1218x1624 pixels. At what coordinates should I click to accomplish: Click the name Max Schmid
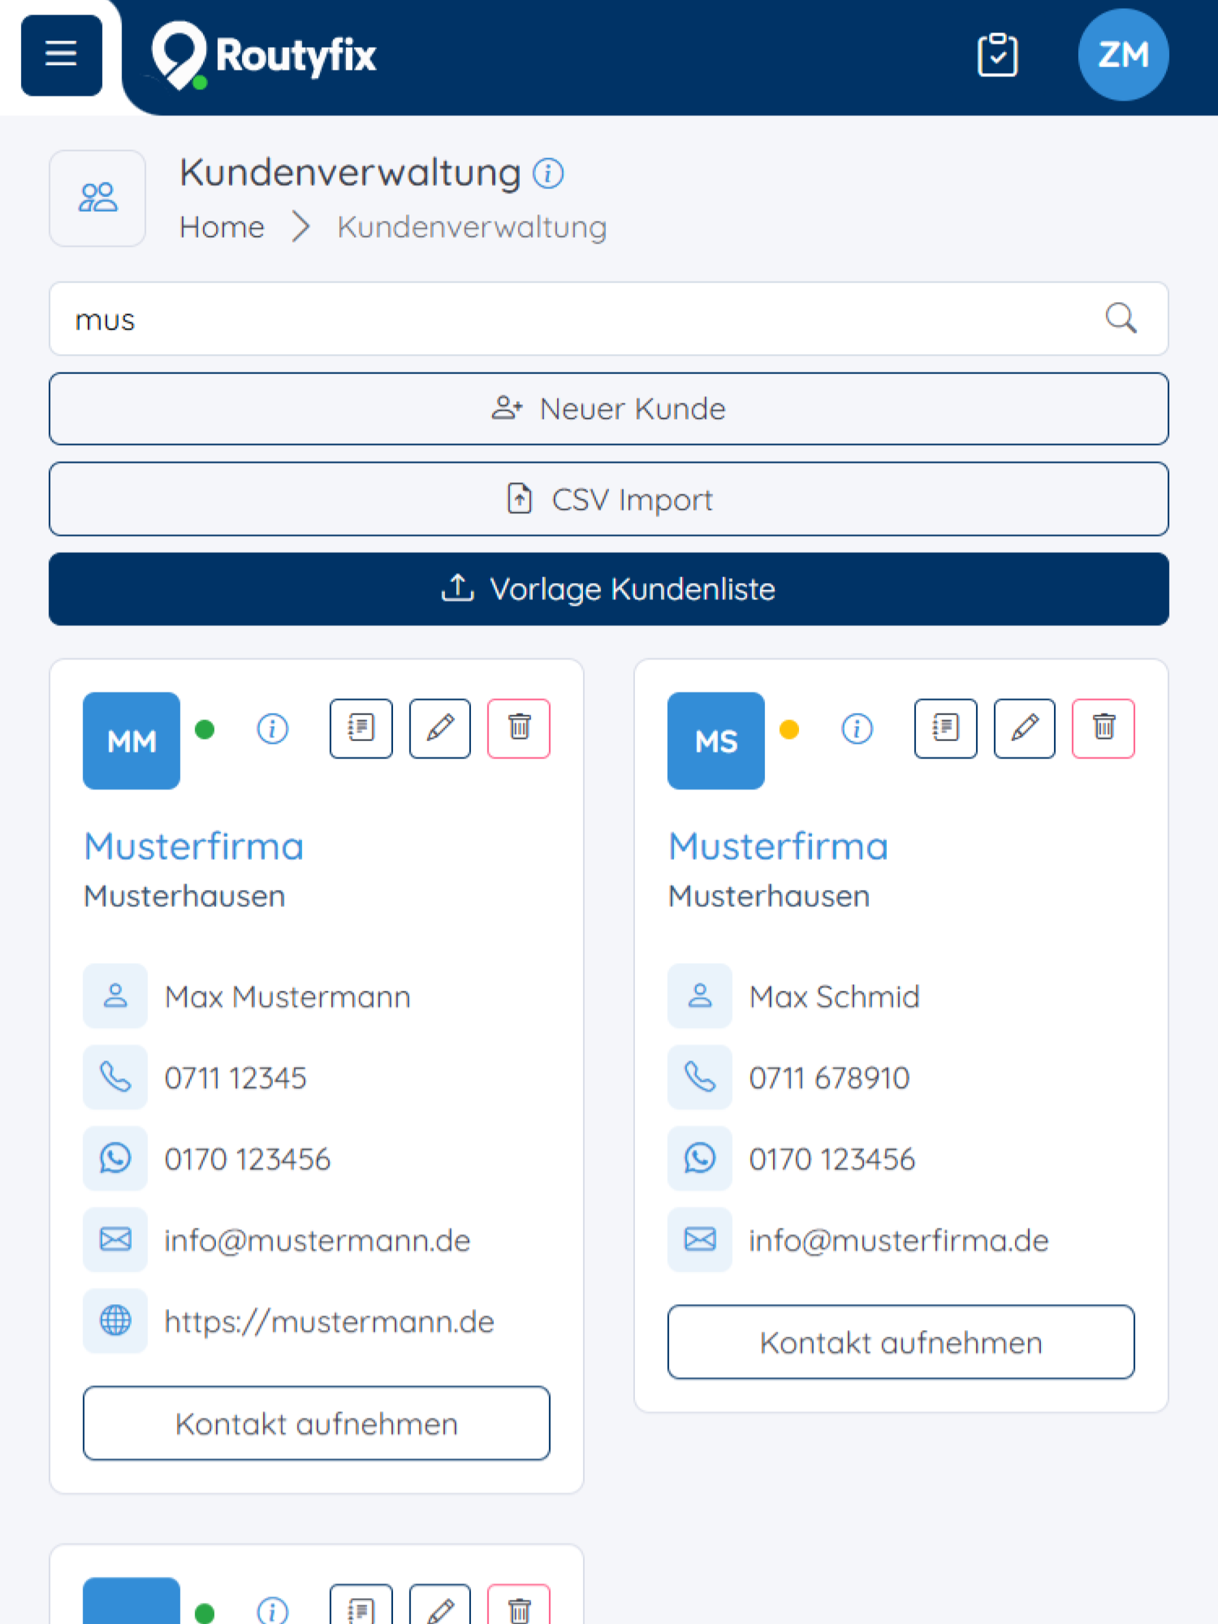(x=834, y=996)
